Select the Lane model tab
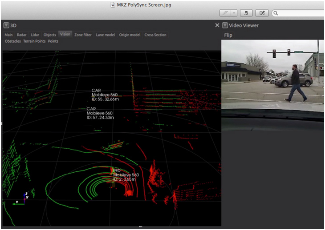325x230 pixels. click(105, 35)
